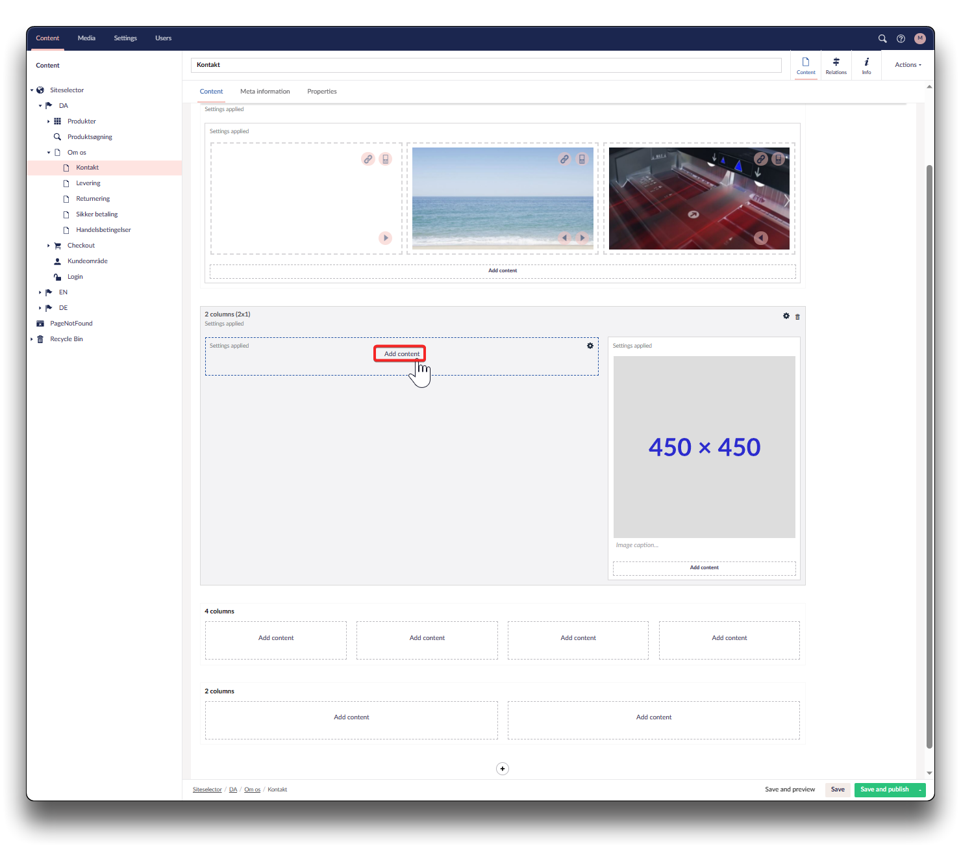Expand the Produkter node

(48, 122)
